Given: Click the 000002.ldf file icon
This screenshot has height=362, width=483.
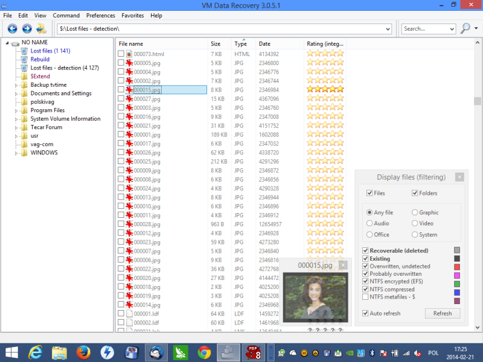Looking at the screenshot, I should [129, 322].
